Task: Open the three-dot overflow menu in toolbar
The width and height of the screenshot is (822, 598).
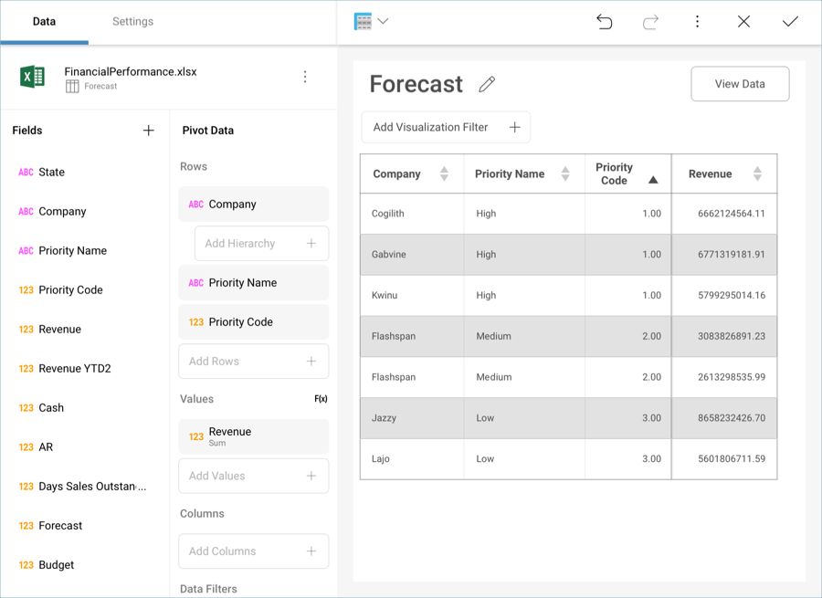Action: point(697,22)
